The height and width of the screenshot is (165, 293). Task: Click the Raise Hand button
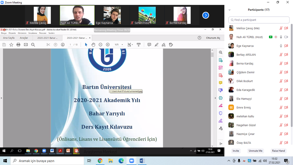(278, 151)
